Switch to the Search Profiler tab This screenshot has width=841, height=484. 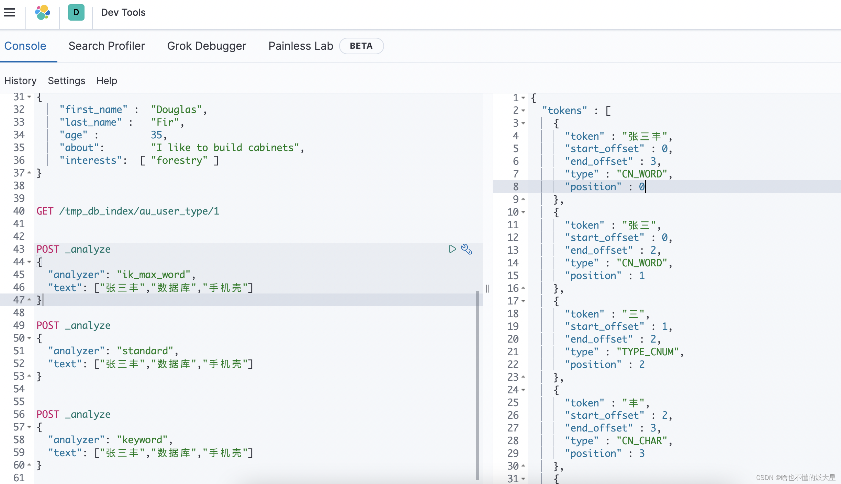pyautogui.click(x=106, y=46)
